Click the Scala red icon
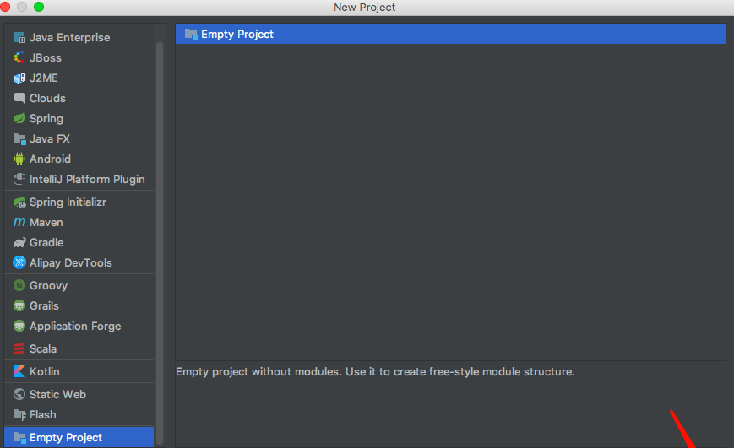Screen dimensions: 734x448 [x=19, y=348]
